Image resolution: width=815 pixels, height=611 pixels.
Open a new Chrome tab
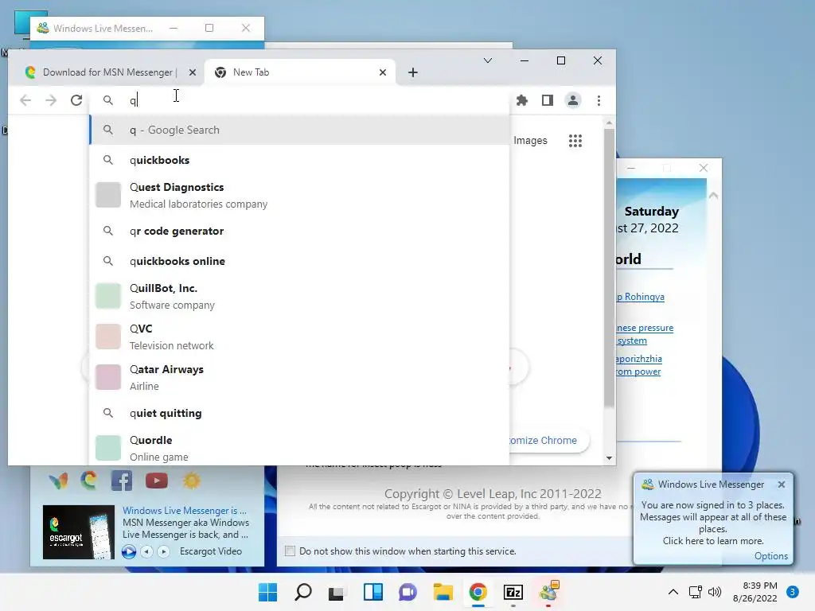[413, 72]
